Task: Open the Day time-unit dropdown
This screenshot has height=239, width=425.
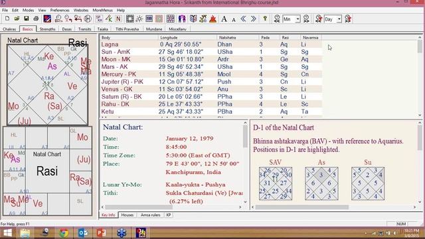Action: click(339, 19)
